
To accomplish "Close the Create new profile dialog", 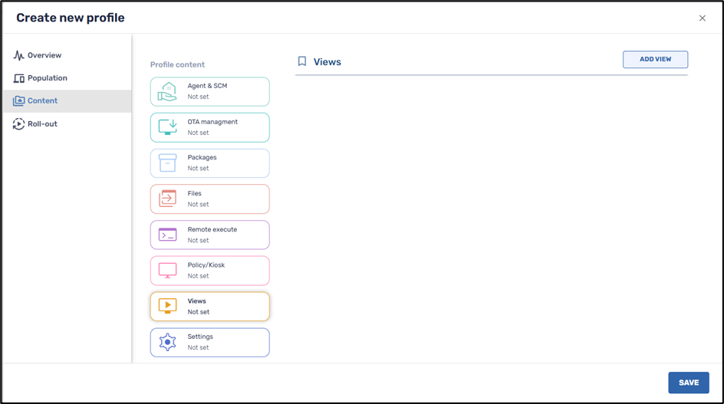I will [702, 18].
